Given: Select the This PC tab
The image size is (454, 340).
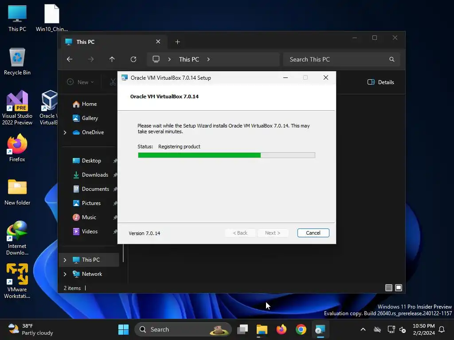Looking at the screenshot, I should [115, 42].
